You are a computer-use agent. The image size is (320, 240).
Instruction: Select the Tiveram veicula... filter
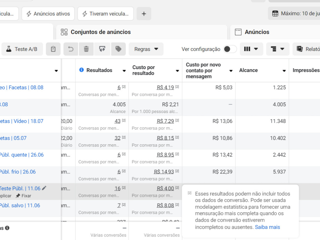106,14
